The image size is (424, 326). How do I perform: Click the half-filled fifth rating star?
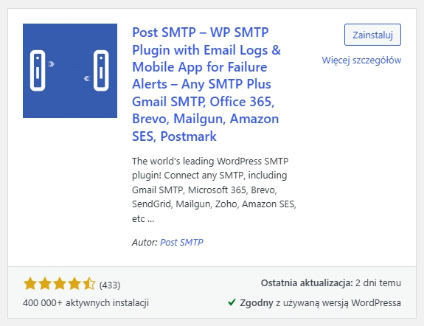click(88, 284)
